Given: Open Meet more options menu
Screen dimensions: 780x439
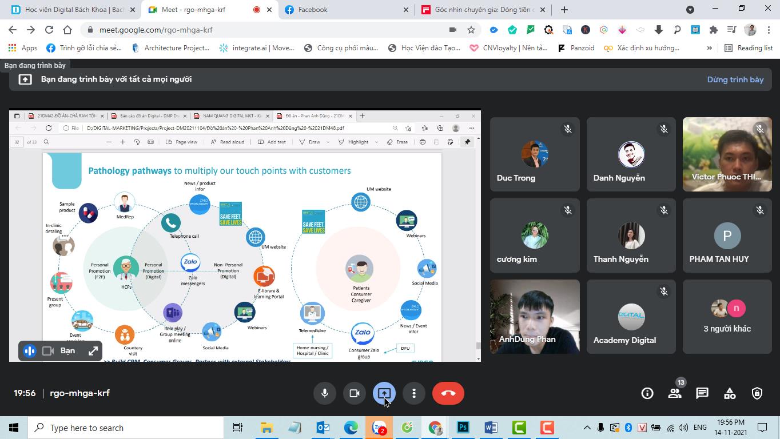Looking at the screenshot, I should (x=414, y=393).
